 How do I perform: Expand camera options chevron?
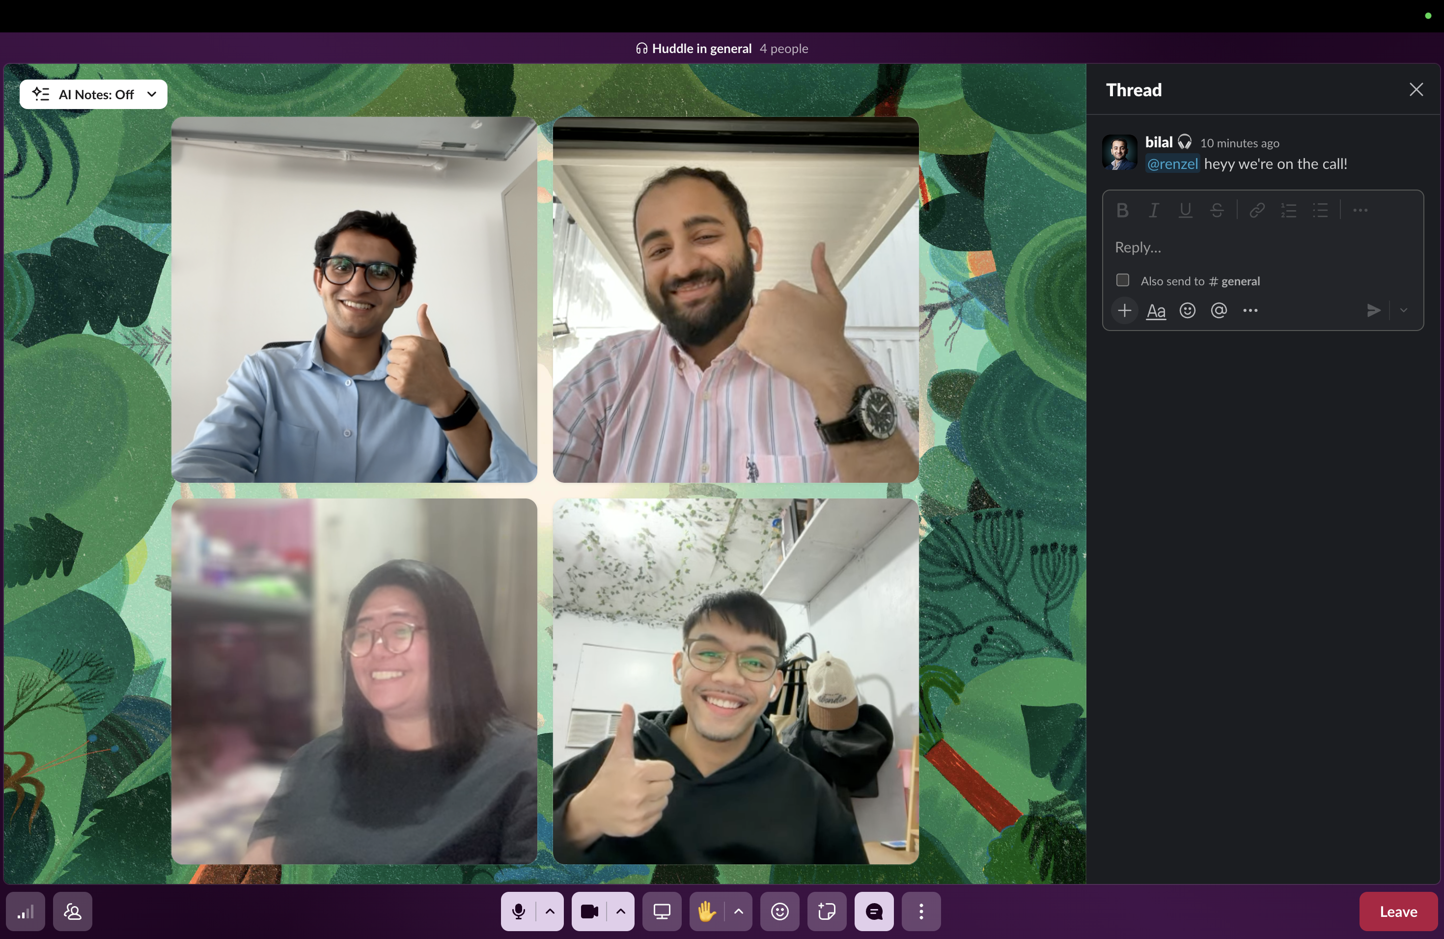point(621,911)
